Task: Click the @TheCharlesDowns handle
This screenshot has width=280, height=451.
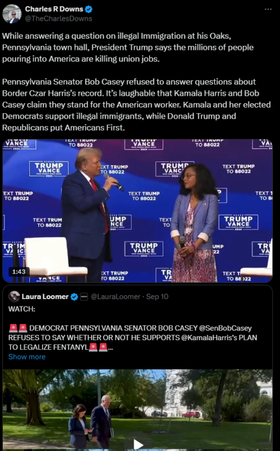Action: pyautogui.click(x=58, y=18)
